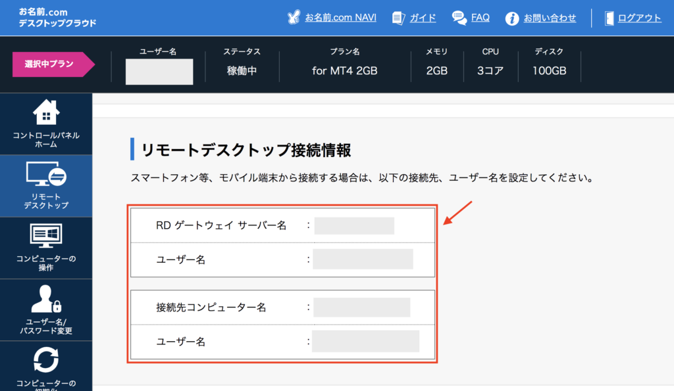This screenshot has width=674, height=391.
Task: Click the refresh arrows icon for computer initialization
Action: [46, 360]
